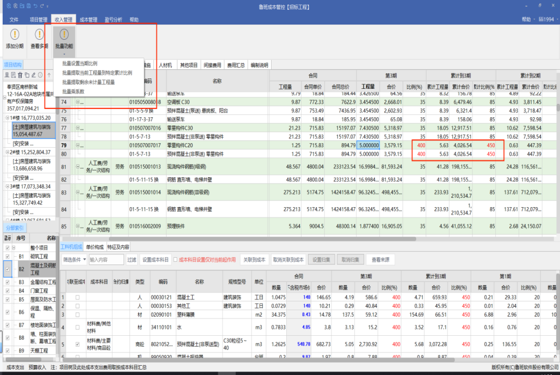Collapse 整个项目 node in 分部索引
Screen dimensions: 560x375
(x=14, y=247)
